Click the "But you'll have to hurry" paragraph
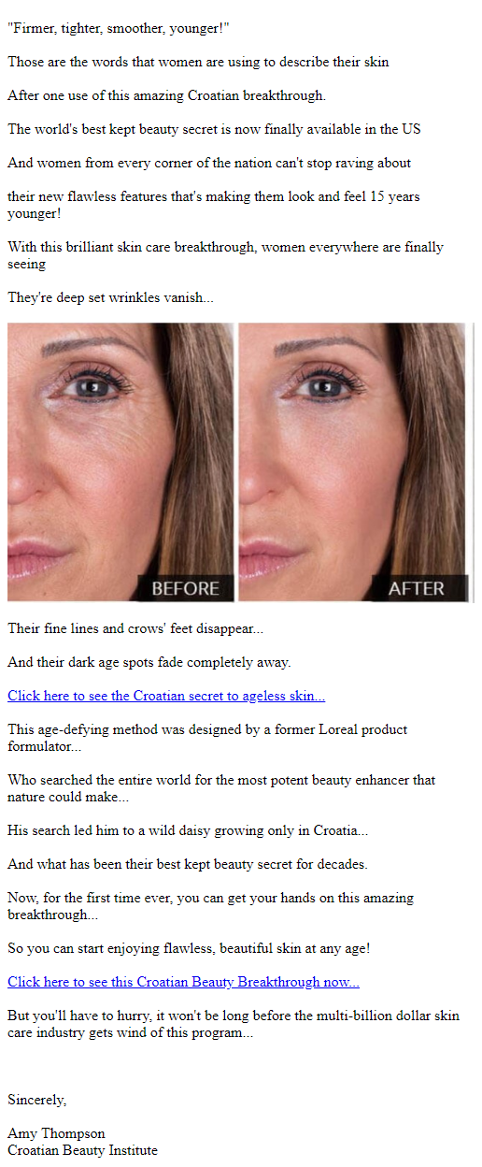482x1167 pixels. (234, 1024)
